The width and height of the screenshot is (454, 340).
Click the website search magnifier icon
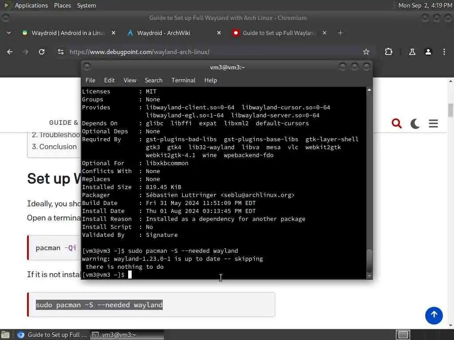(x=396, y=124)
